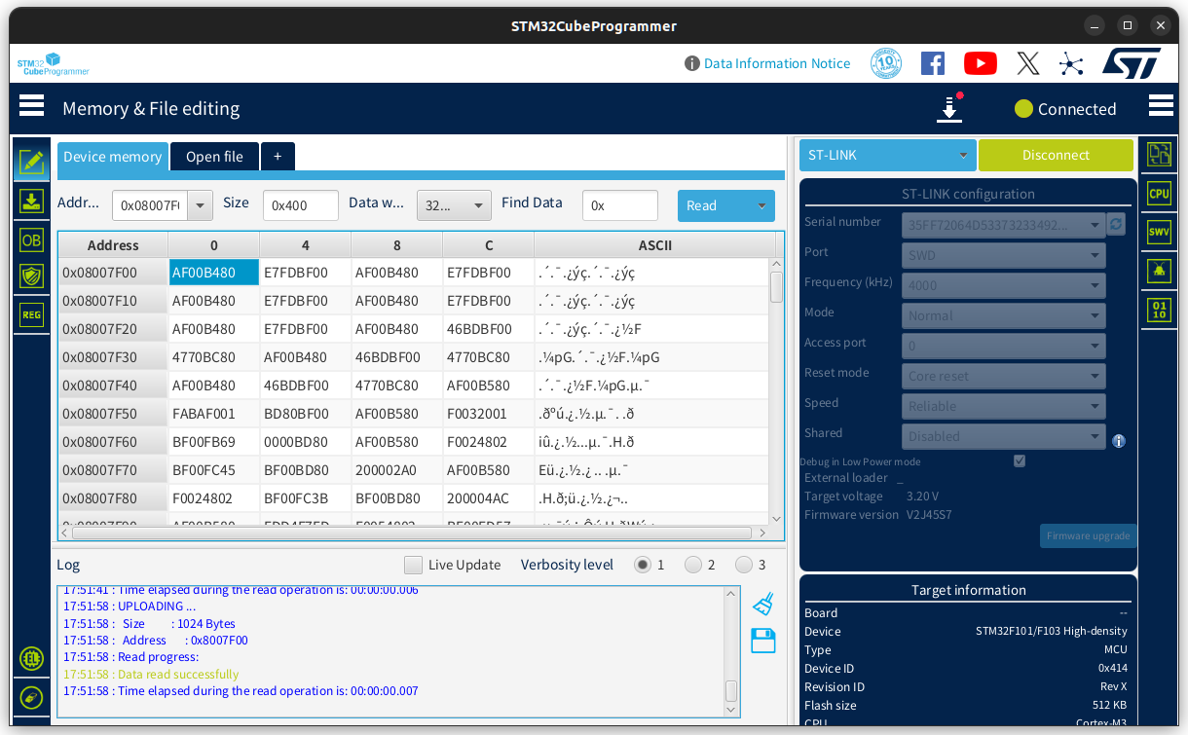This screenshot has width=1188, height=735.
Task: Open the REG register viewer icon
Action: click(x=32, y=314)
